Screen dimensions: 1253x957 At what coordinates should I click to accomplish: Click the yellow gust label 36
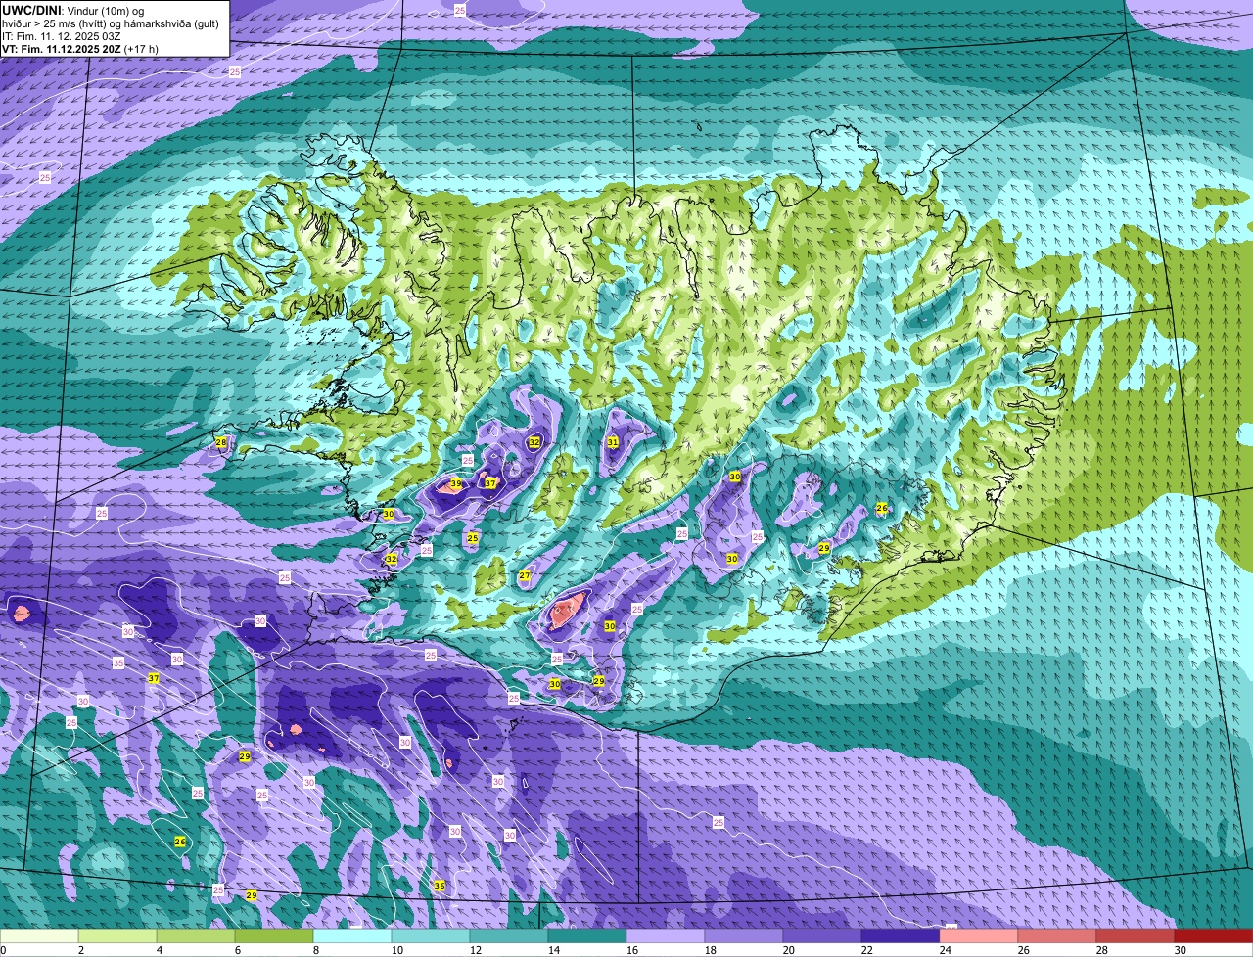pos(440,886)
